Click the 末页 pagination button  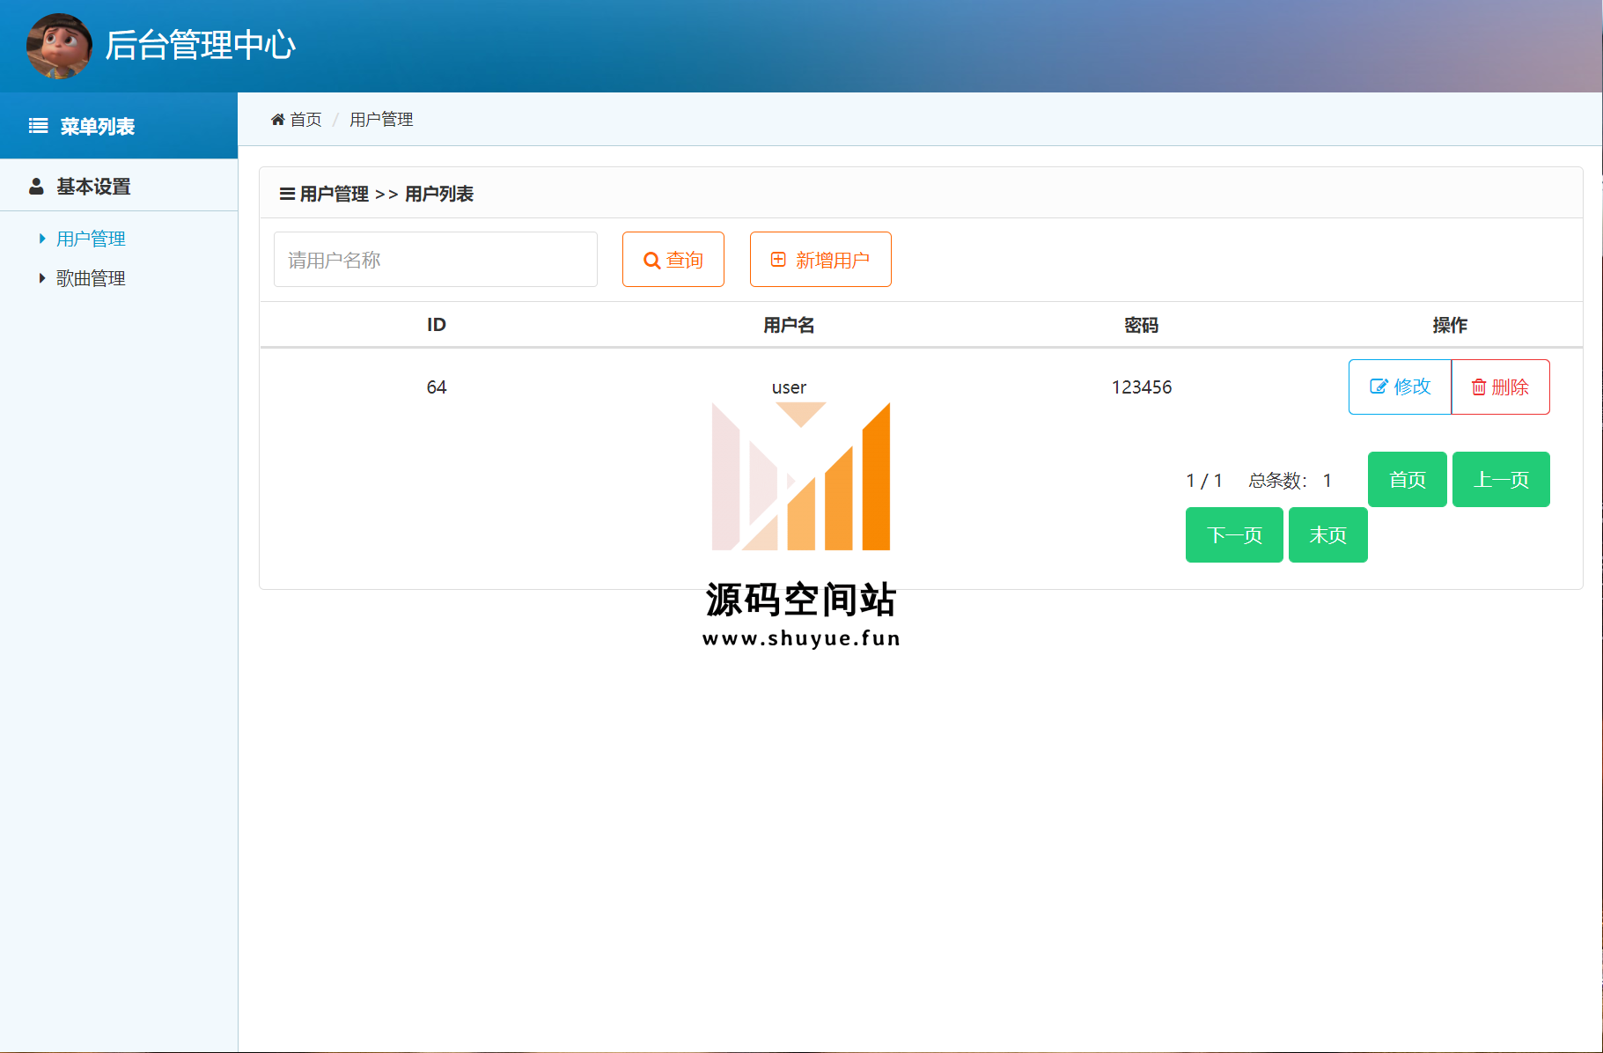(x=1328, y=535)
